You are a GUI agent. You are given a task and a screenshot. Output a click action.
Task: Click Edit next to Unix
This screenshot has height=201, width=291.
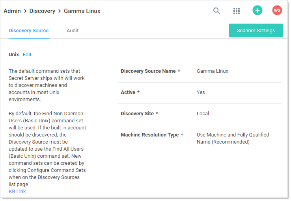point(27,55)
